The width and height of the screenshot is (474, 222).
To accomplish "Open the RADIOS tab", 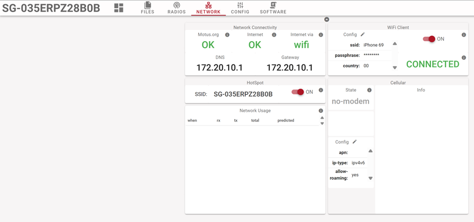I will coord(176,8).
